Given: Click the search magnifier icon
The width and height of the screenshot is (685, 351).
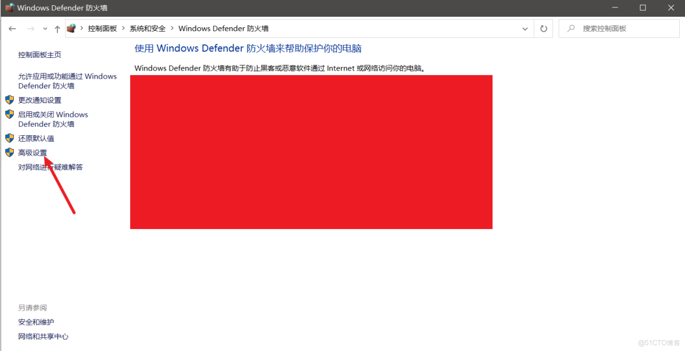Looking at the screenshot, I should pyautogui.click(x=570, y=28).
